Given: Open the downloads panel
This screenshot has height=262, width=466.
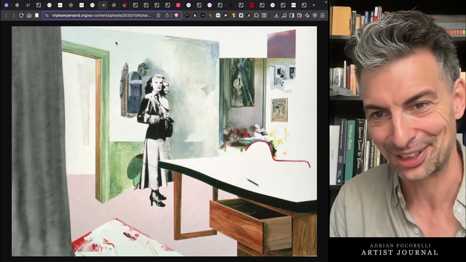Looking at the screenshot, I should (x=276, y=15).
